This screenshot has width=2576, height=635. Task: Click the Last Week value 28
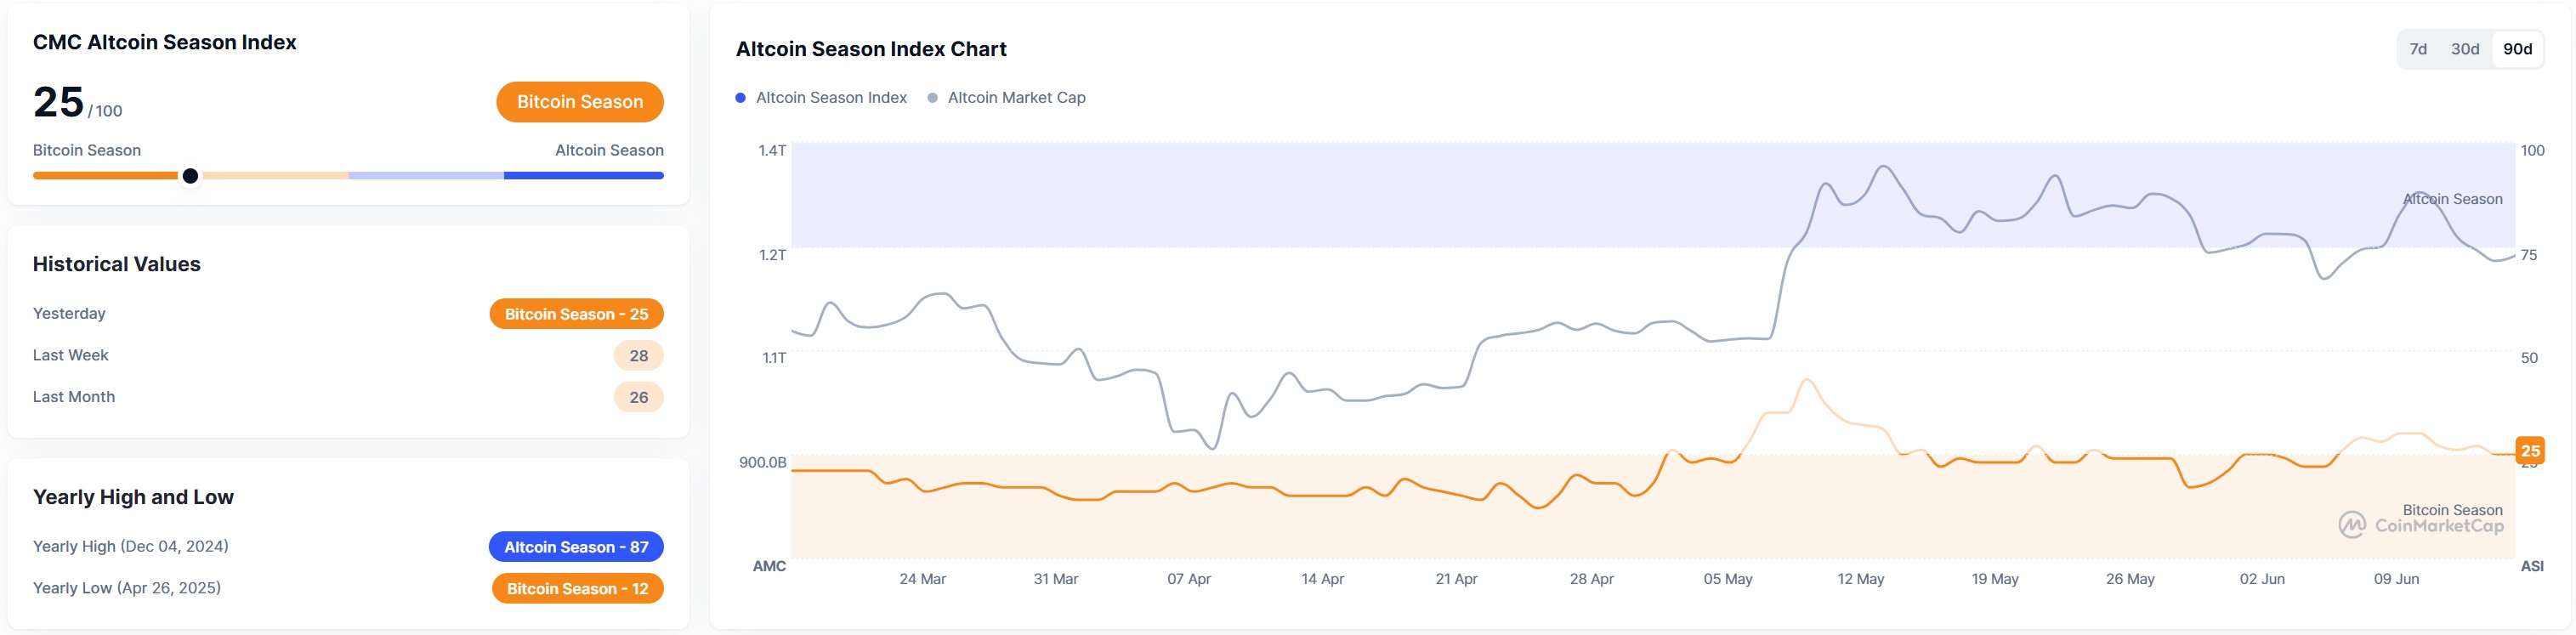point(638,356)
